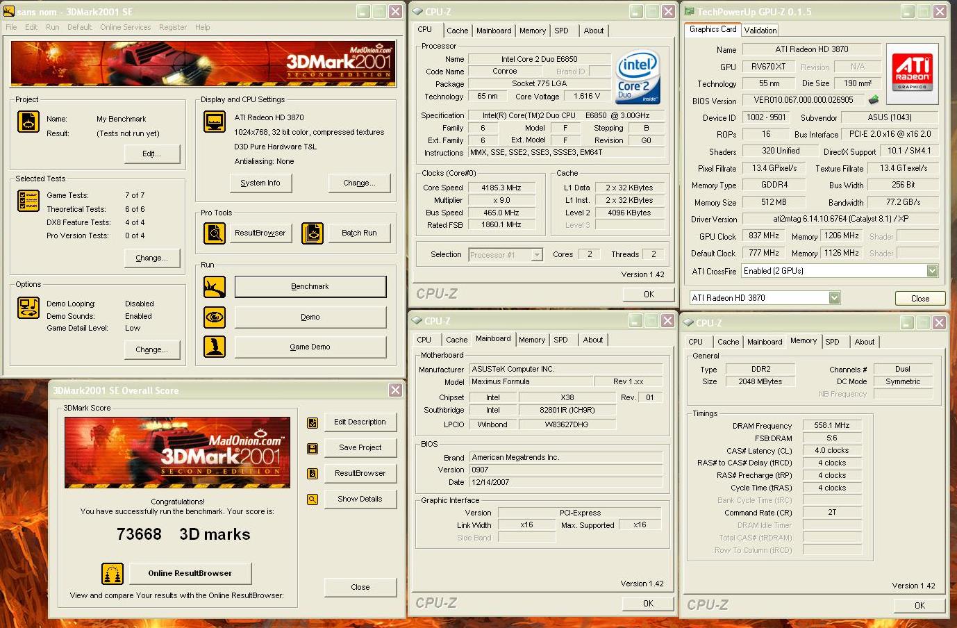Click the Benchmark button
The image size is (957, 628).
click(310, 287)
